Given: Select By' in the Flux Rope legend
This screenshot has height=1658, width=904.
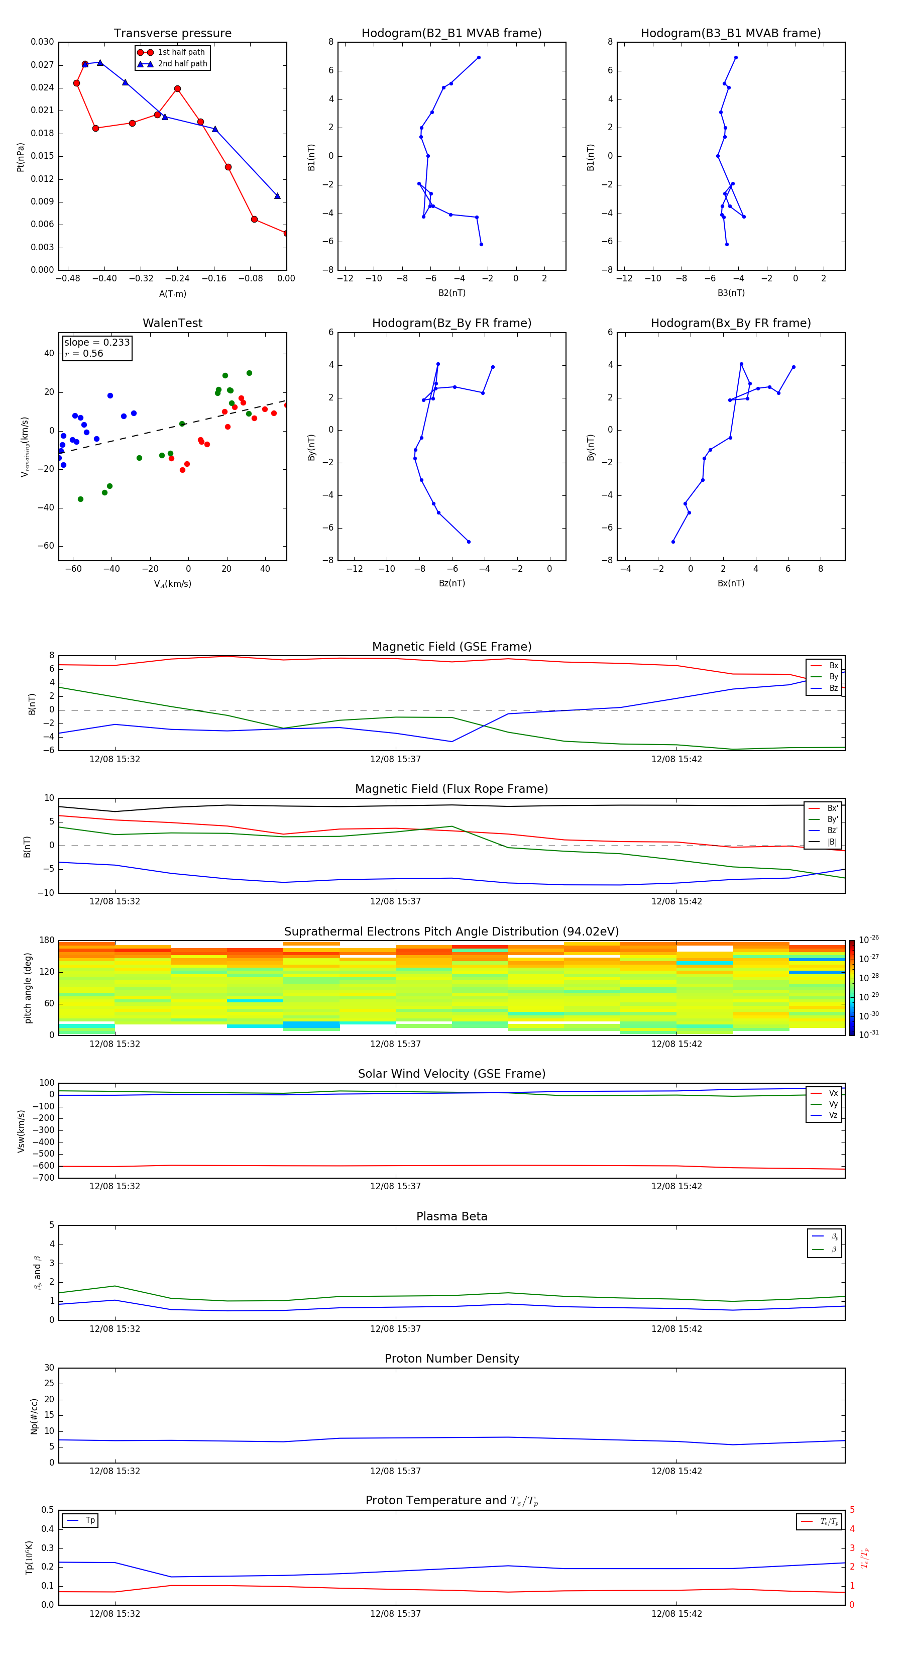Looking at the screenshot, I should (x=824, y=819).
